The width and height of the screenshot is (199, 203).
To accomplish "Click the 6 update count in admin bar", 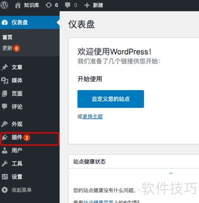I will click(x=57, y=5).
